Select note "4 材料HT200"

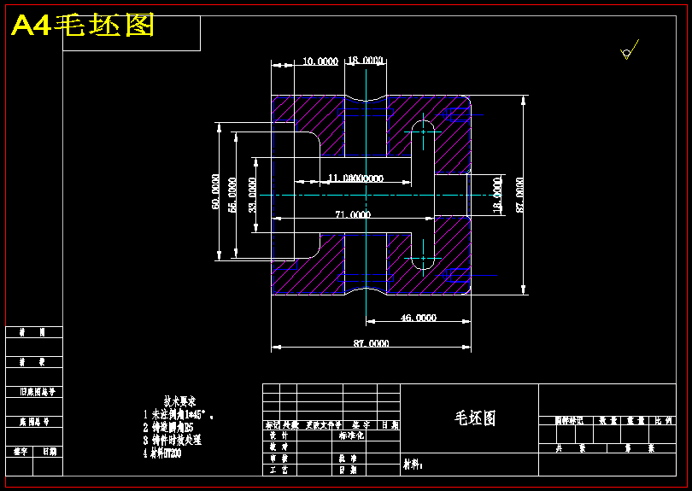[x=162, y=453]
